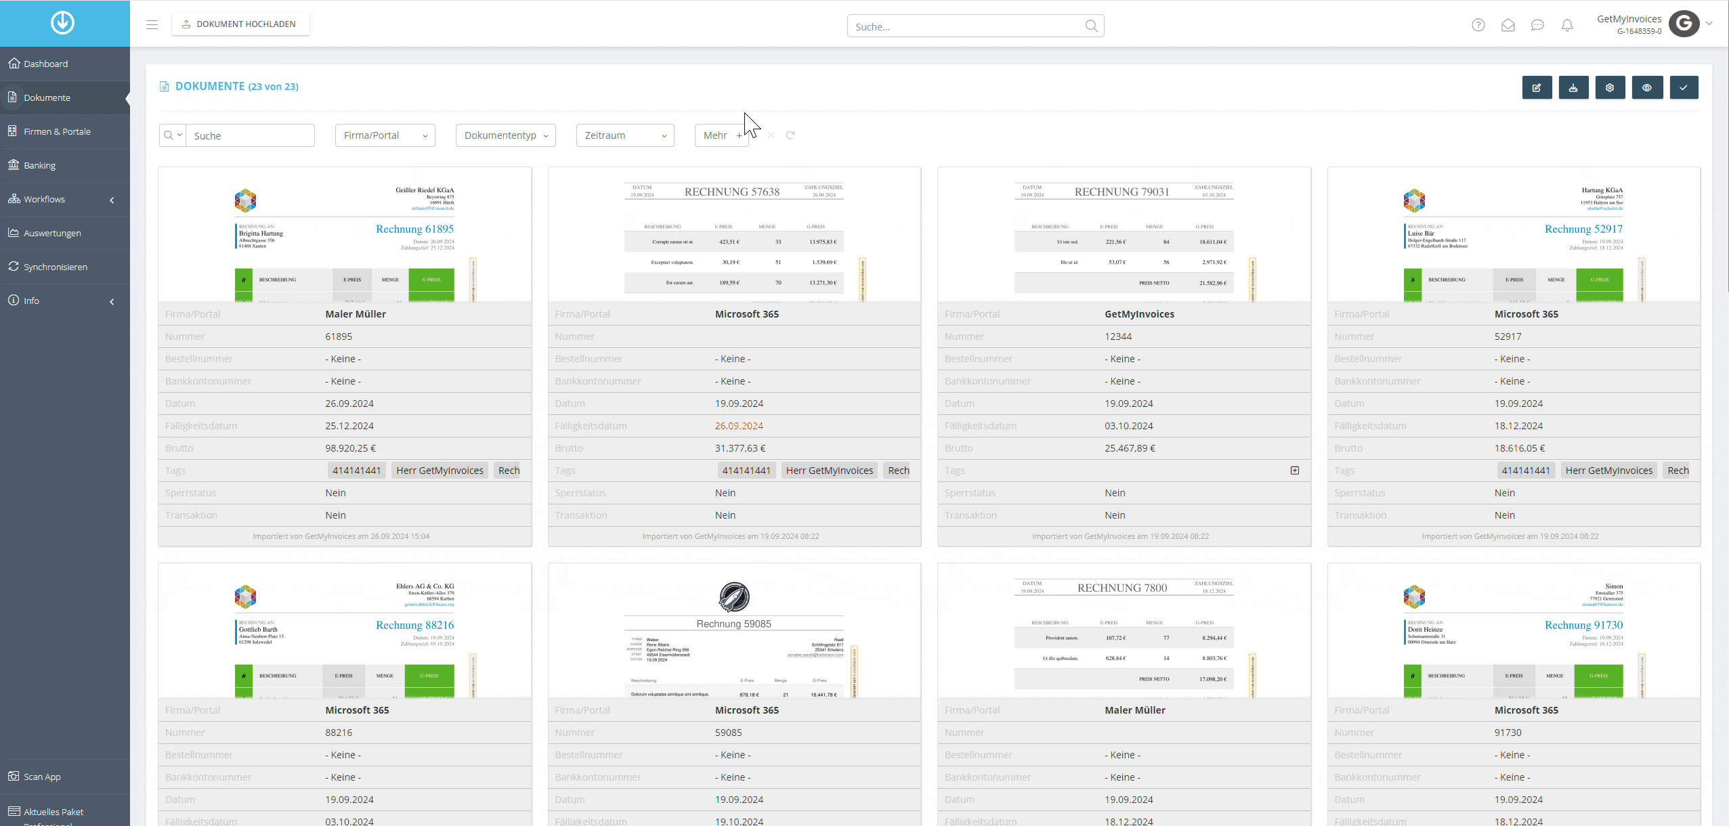Open the Dokumententyp filter dropdown
This screenshot has height=826, width=1729.
[x=506, y=135]
